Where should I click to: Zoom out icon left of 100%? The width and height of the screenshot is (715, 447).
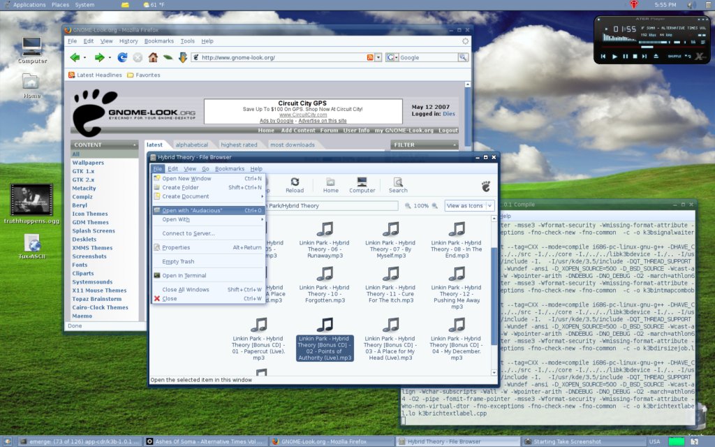408,206
